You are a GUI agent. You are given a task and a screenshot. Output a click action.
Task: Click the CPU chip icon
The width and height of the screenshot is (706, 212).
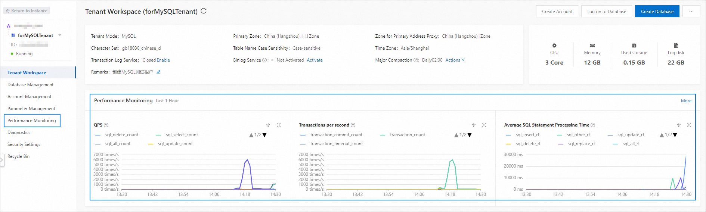pyautogui.click(x=554, y=46)
